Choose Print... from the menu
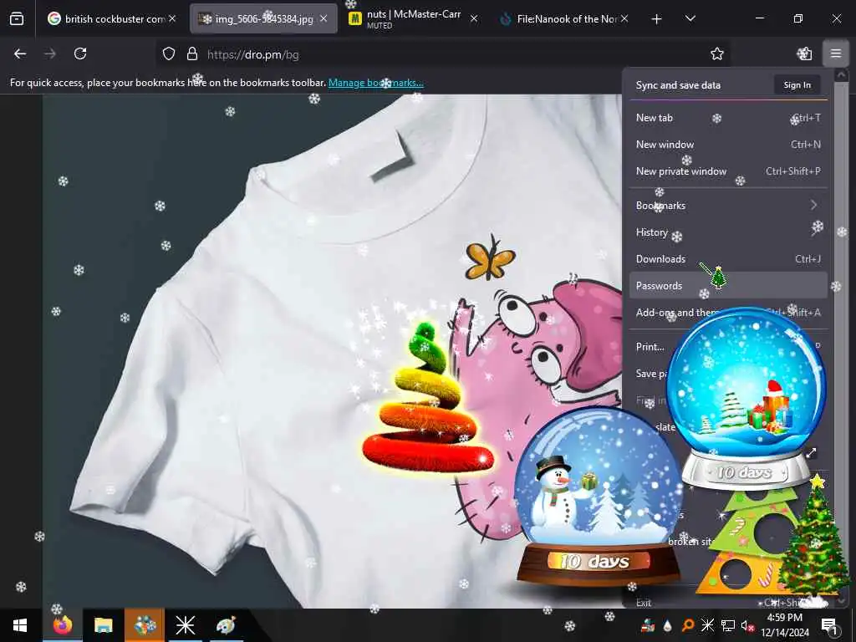This screenshot has height=642, width=856. point(650,347)
